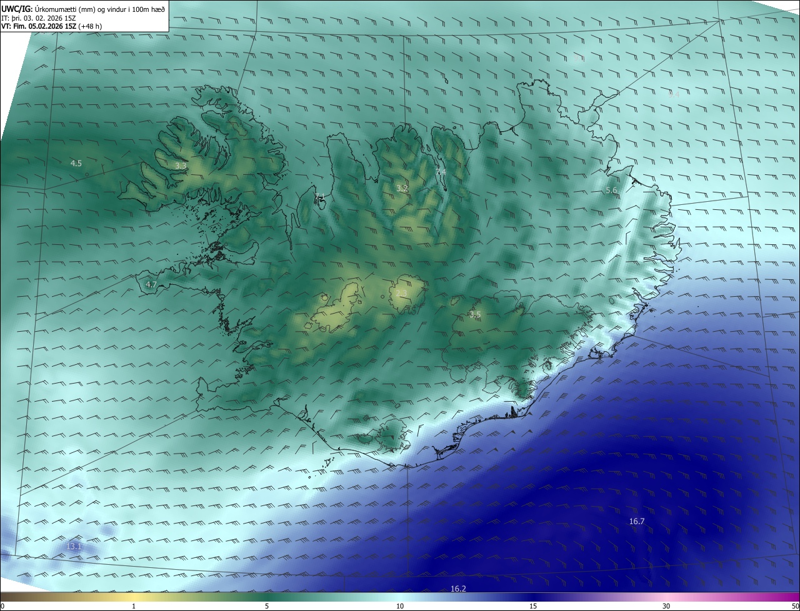The height and width of the screenshot is (611, 800).
Task: Click the 4.5 value label on the map
Action: pyautogui.click(x=76, y=163)
